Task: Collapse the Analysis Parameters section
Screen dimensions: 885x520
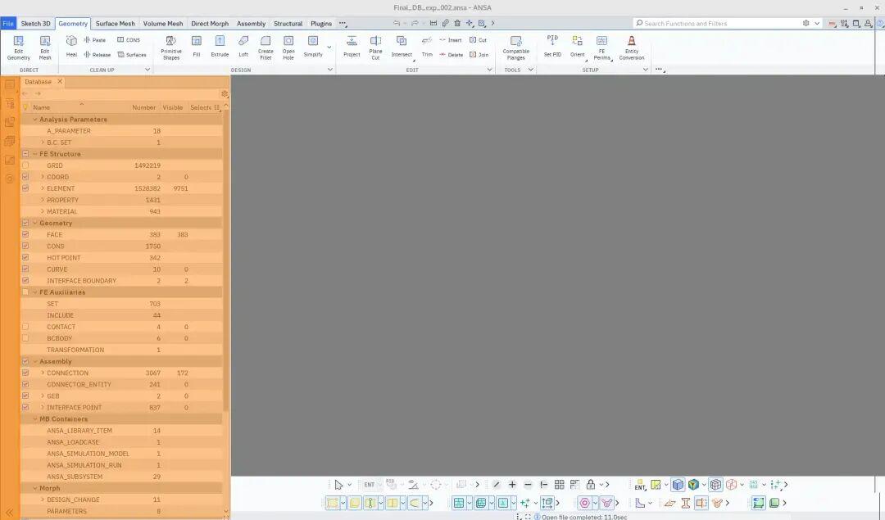Action: [35, 120]
